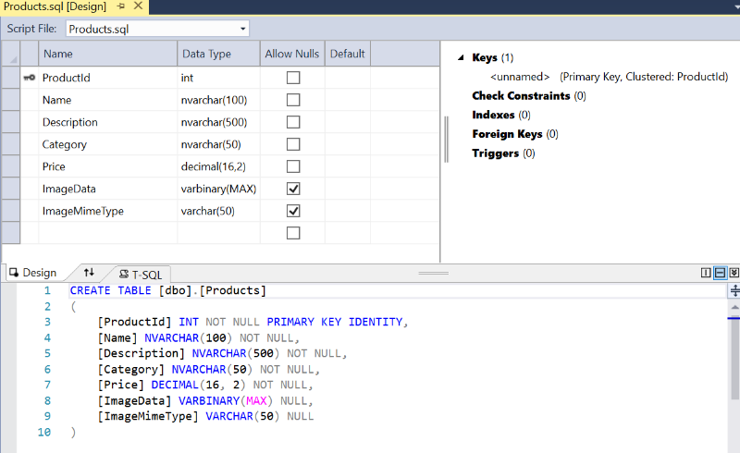Viewport: 740px width, 453px height.
Task: Swap the Design and T-SQL panes
Action: pyautogui.click(x=89, y=273)
